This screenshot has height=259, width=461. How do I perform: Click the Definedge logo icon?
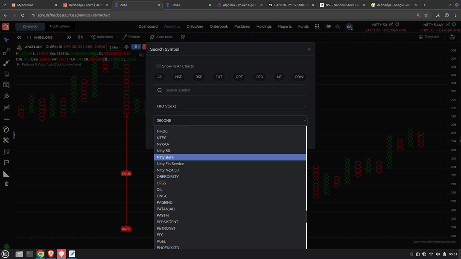pyautogui.click(x=6, y=27)
